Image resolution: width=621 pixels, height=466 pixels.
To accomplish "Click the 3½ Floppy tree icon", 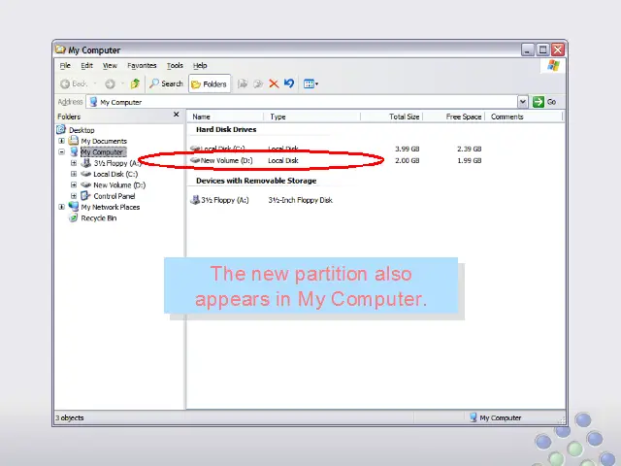I will (86, 163).
